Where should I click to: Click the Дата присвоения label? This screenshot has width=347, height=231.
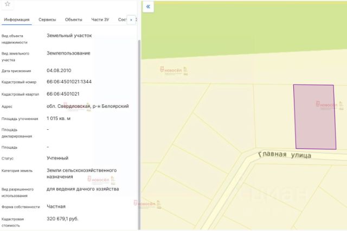click(x=16, y=71)
